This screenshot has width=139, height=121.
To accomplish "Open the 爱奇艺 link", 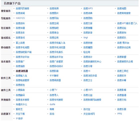I will pyautogui.click(x=19, y=109).
